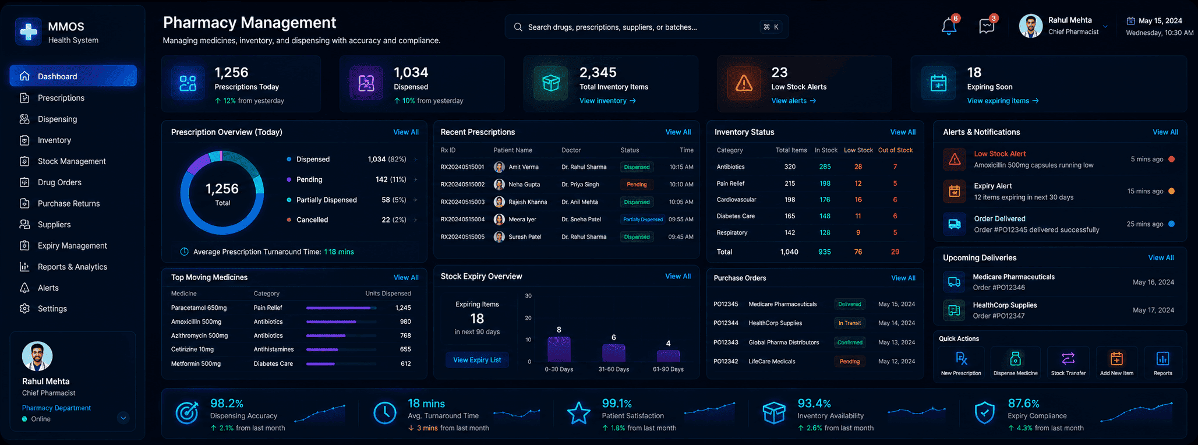Click the Patient Satisfaction star icon
1198x445 pixels.
(x=579, y=412)
